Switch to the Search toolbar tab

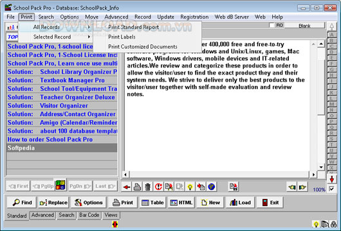pos(66,215)
